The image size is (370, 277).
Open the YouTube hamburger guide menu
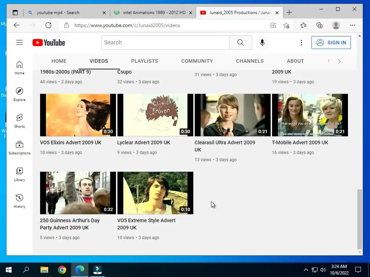pyautogui.click(x=20, y=43)
